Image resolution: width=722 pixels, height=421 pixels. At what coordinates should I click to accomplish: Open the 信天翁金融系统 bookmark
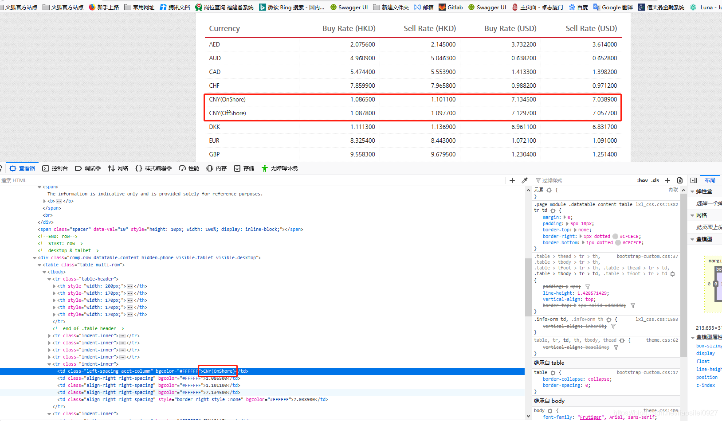click(x=661, y=7)
